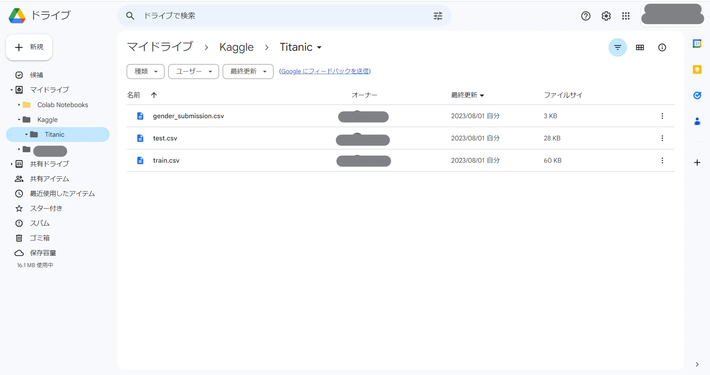Click the 28 KB size of test.csv
The height and width of the screenshot is (375, 710).
pos(552,138)
